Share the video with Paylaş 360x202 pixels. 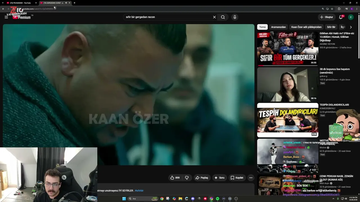click(202, 178)
